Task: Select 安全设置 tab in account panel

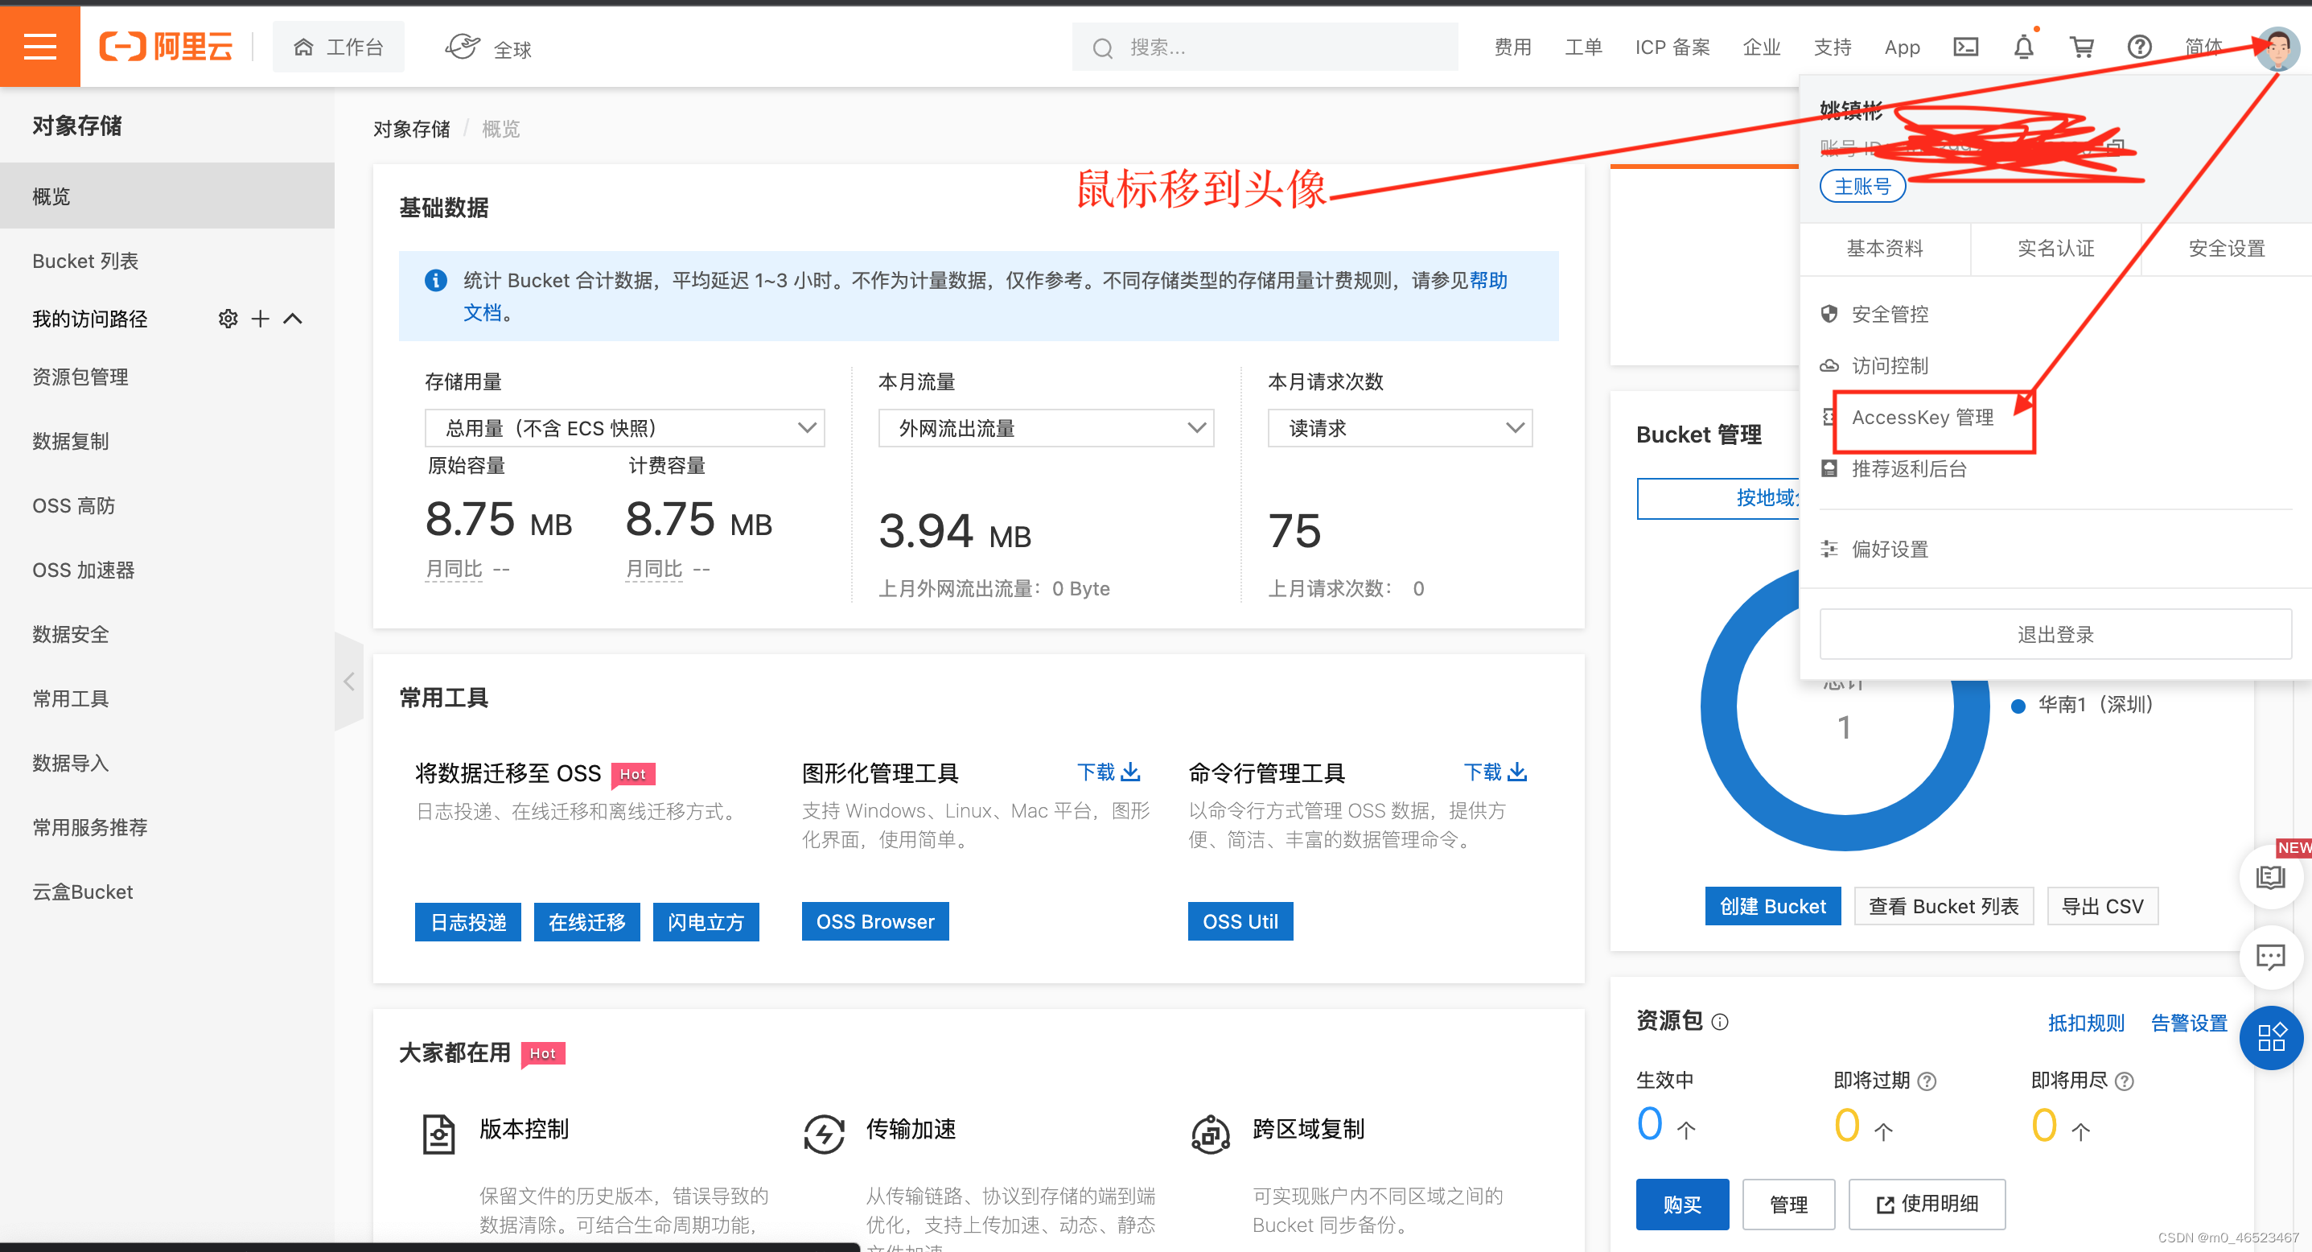Action: point(2227,249)
